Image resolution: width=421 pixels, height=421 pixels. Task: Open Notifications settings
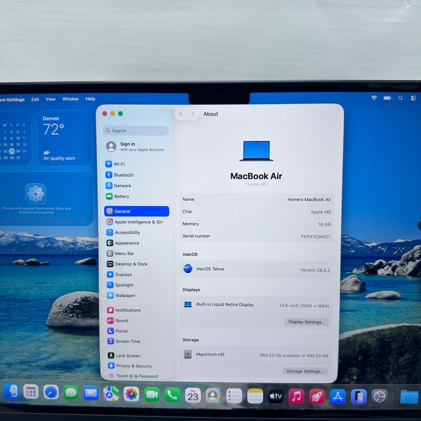(x=137, y=310)
